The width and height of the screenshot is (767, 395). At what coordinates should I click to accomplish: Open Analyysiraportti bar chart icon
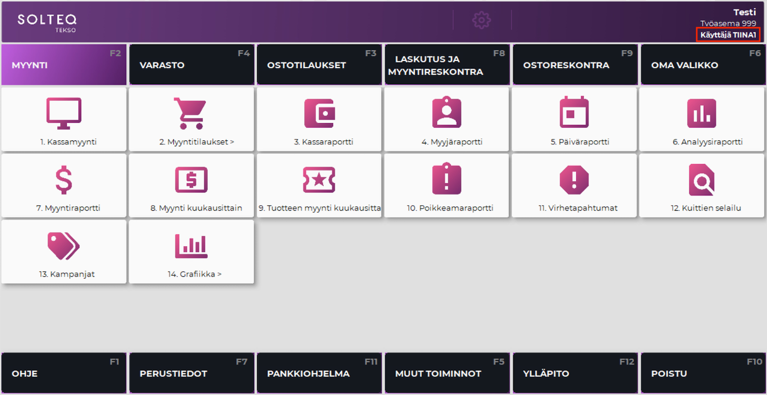[701, 113]
